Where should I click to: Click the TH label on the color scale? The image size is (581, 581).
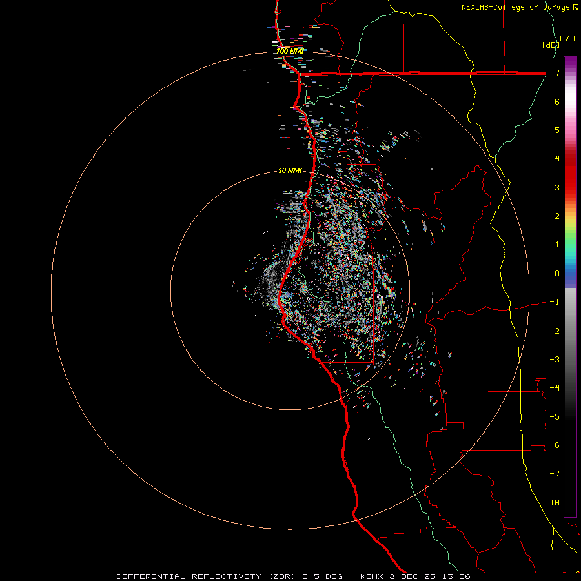(x=555, y=502)
